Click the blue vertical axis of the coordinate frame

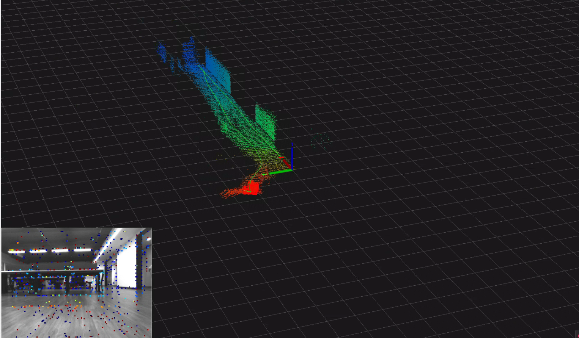coord(292,156)
